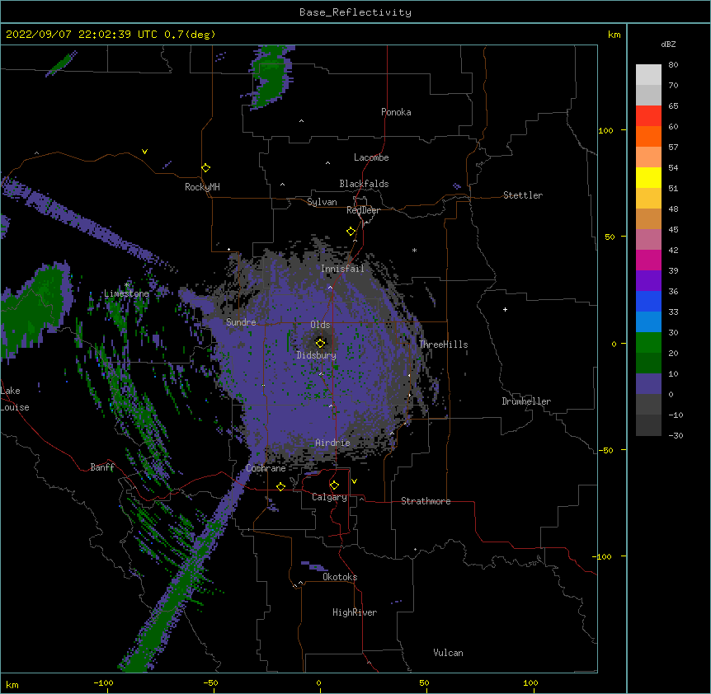
Task: Click the Sylvan label
Action: click(322, 202)
